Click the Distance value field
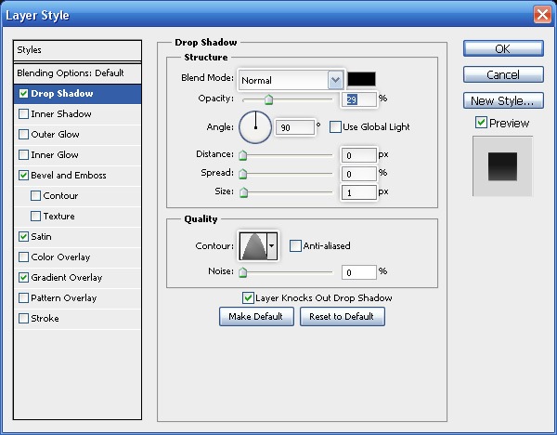This screenshot has width=557, height=435. point(358,155)
